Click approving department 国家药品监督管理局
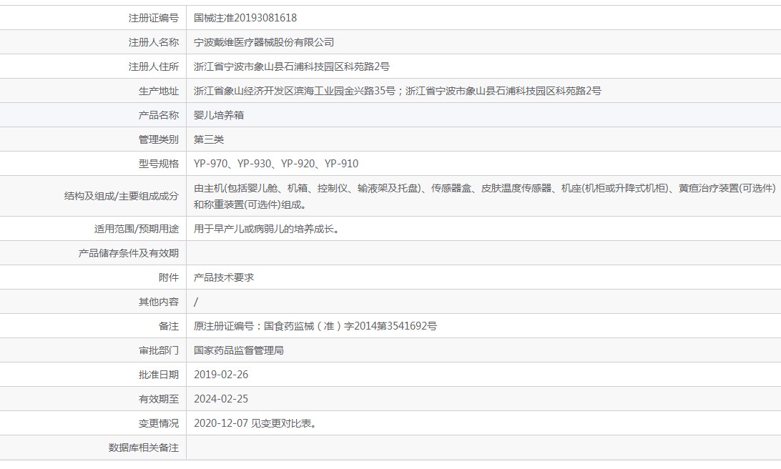This screenshot has width=781, height=469. [x=239, y=350]
